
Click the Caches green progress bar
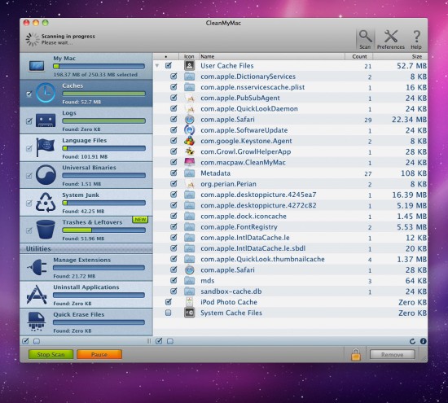(103, 94)
